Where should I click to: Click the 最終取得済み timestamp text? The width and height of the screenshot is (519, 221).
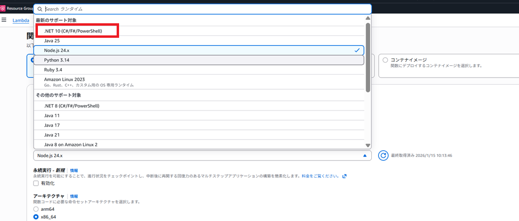[x=421, y=155]
